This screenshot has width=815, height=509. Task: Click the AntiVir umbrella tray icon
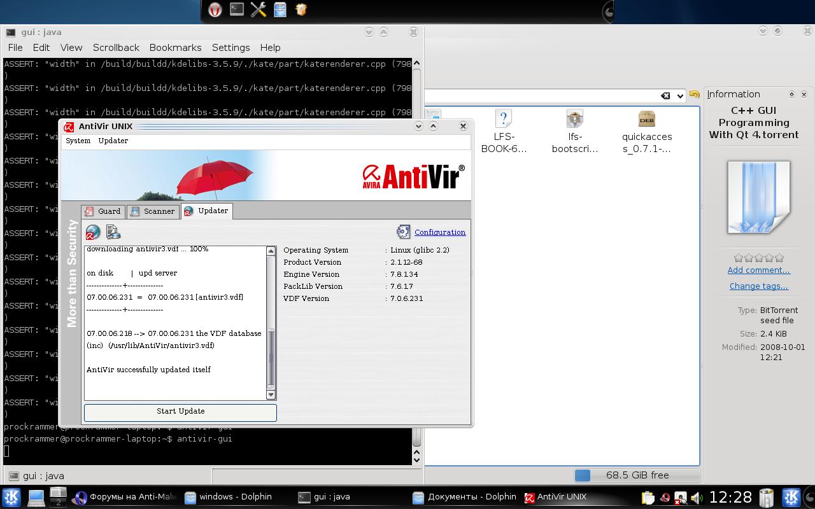[x=665, y=498]
